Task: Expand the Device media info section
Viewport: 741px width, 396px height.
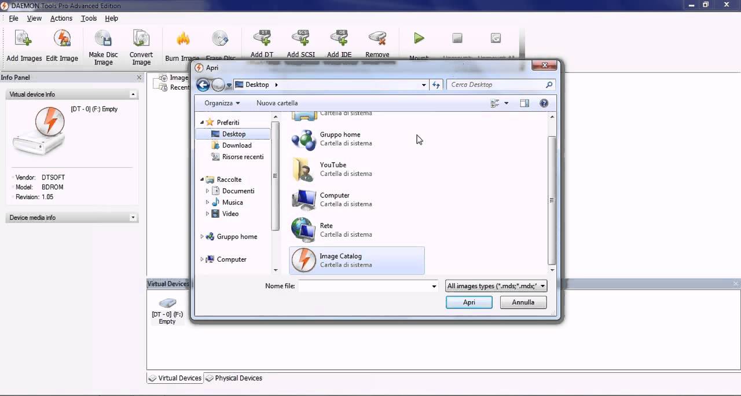Action: coord(133,218)
